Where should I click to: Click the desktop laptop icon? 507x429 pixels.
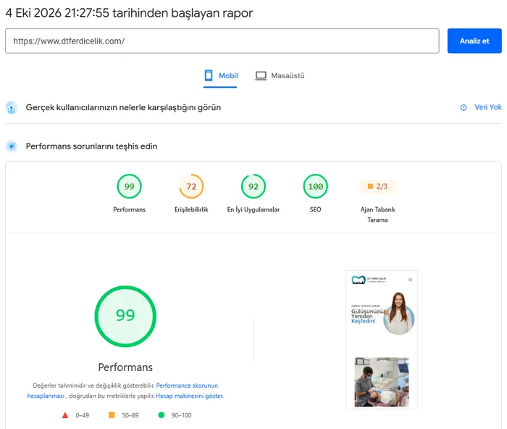pyautogui.click(x=261, y=75)
